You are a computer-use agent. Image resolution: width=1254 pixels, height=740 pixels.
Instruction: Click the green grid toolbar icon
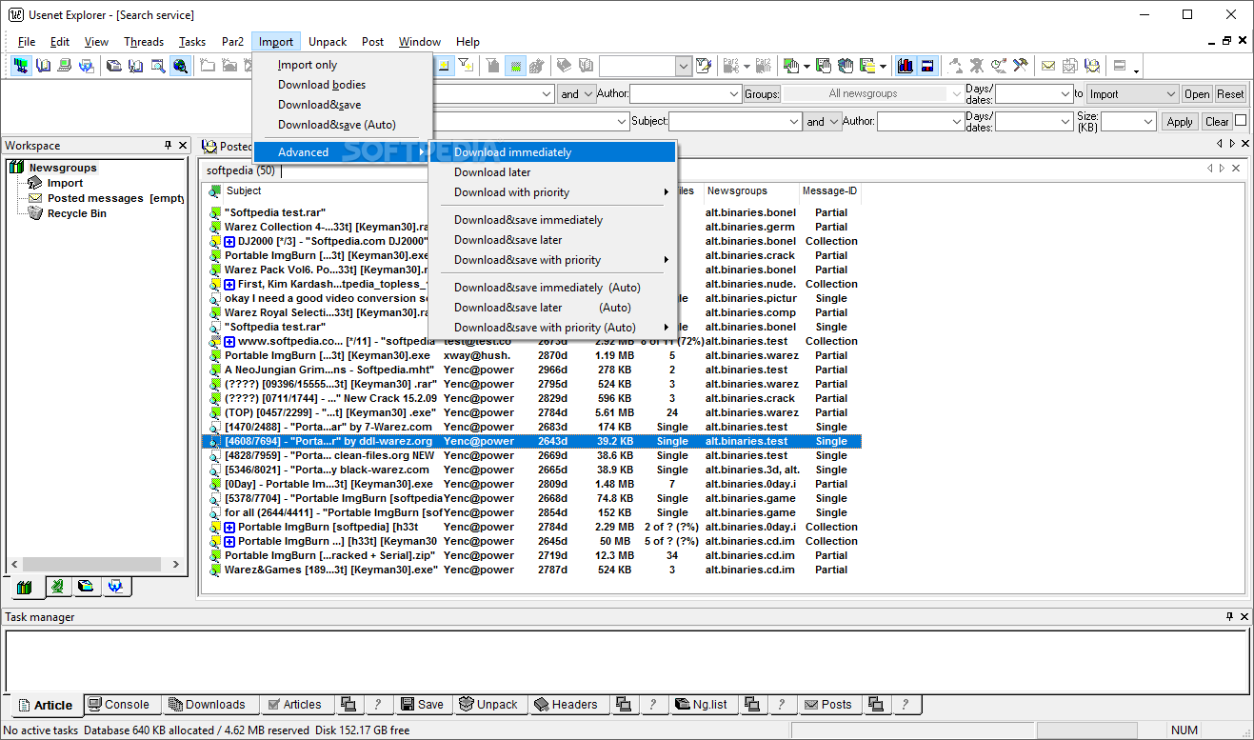click(515, 66)
